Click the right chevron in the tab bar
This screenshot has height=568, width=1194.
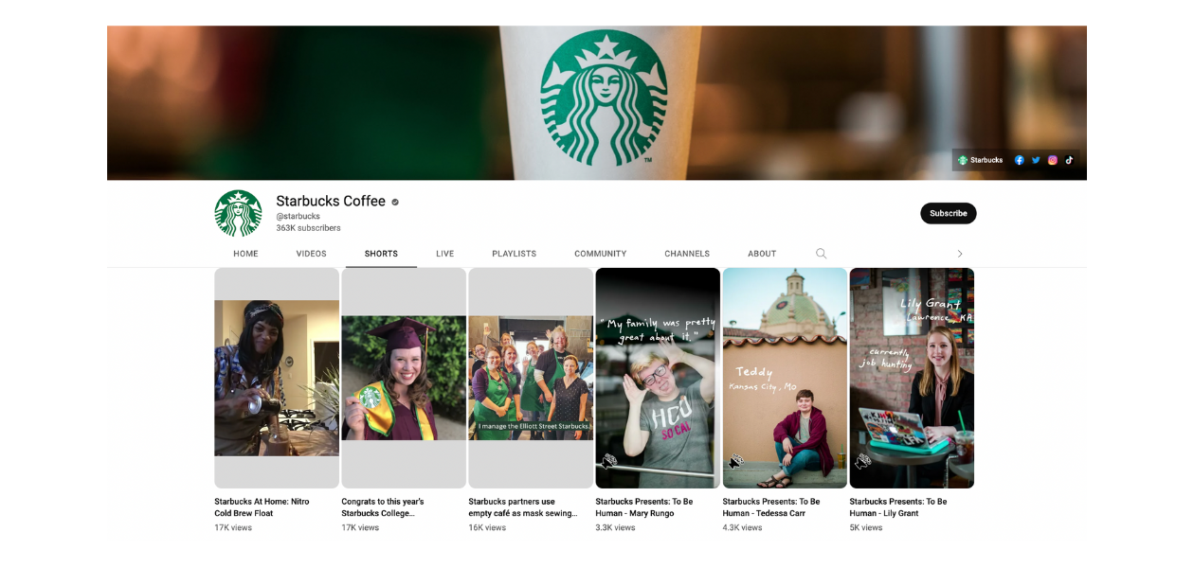pyautogui.click(x=959, y=254)
